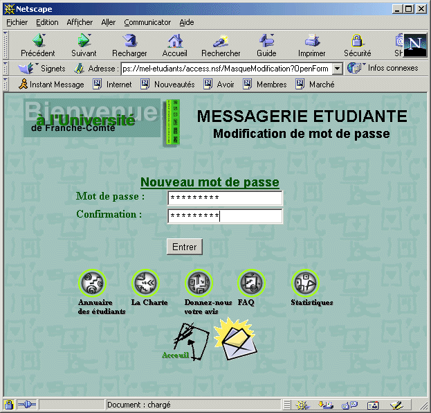Expand the address bar dropdown arrow
Image resolution: width=431 pixels, height=413 pixels.
[337, 69]
